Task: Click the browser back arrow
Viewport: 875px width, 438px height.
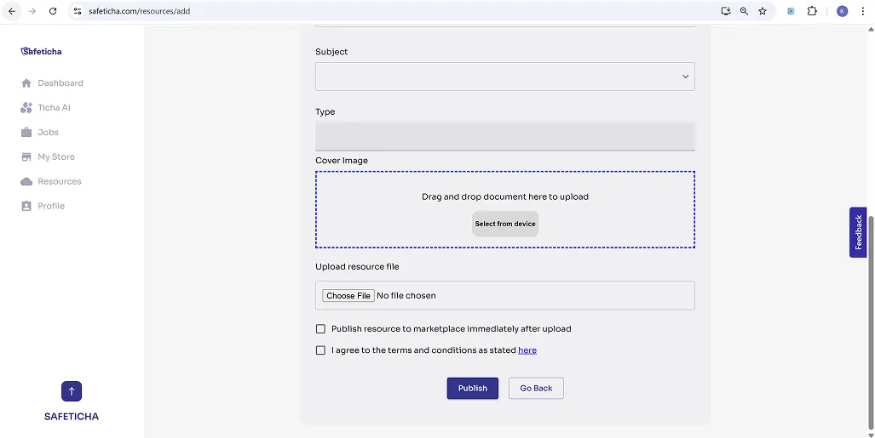Action: pyautogui.click(x=12, y=11)
